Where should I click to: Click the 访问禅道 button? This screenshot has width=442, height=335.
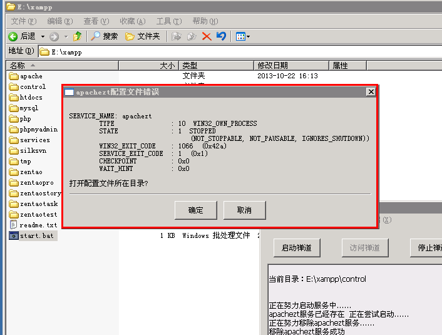point(365,248)
